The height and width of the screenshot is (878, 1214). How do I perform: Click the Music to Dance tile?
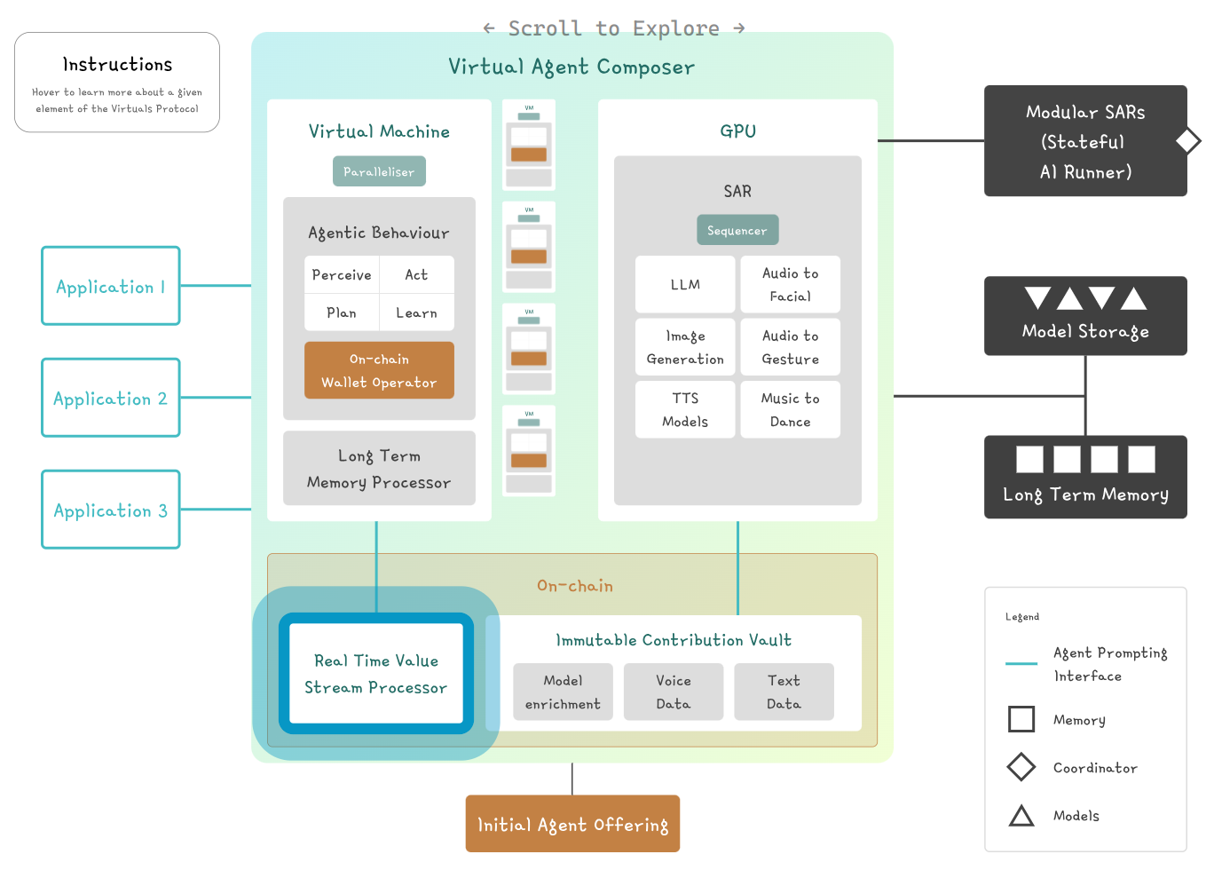pyautogui.click(x=790, y=409)
